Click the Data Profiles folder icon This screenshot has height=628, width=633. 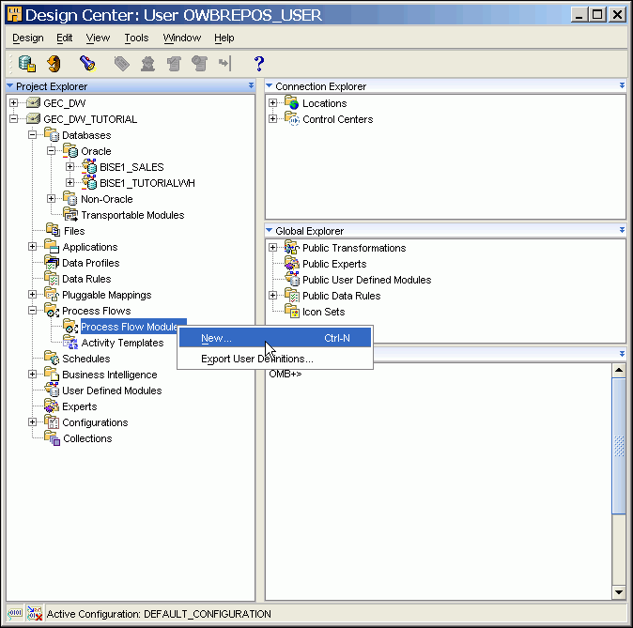tap(52, 263)
